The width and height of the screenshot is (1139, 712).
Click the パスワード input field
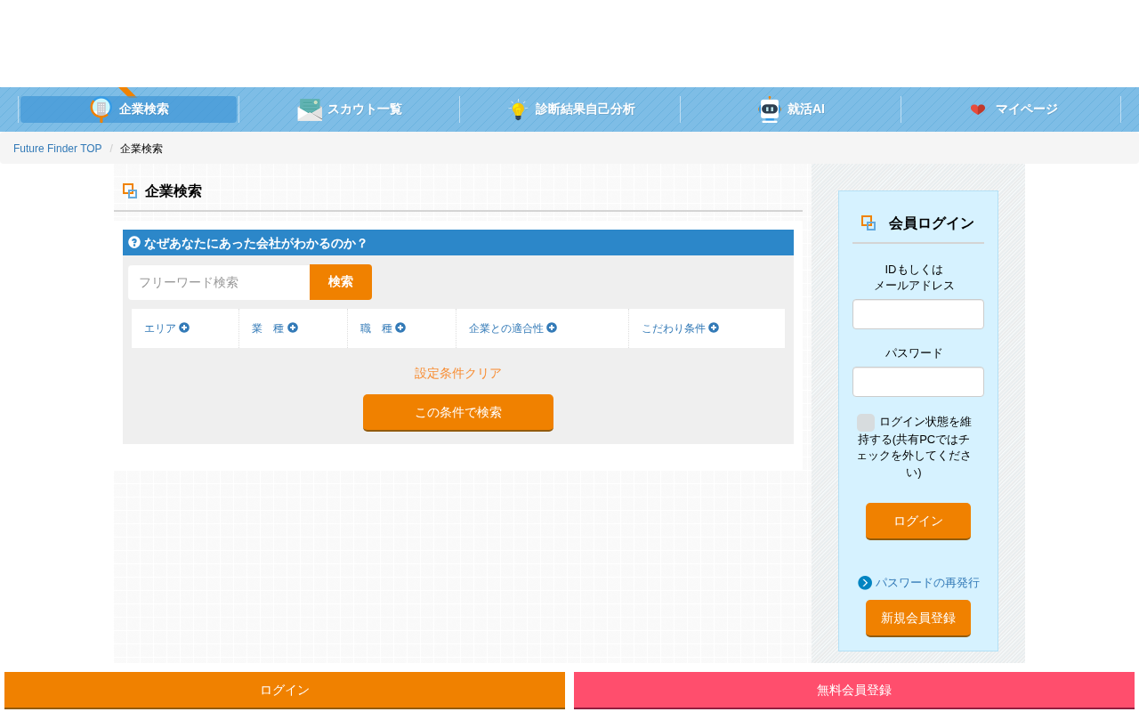(x=918, y=382)
